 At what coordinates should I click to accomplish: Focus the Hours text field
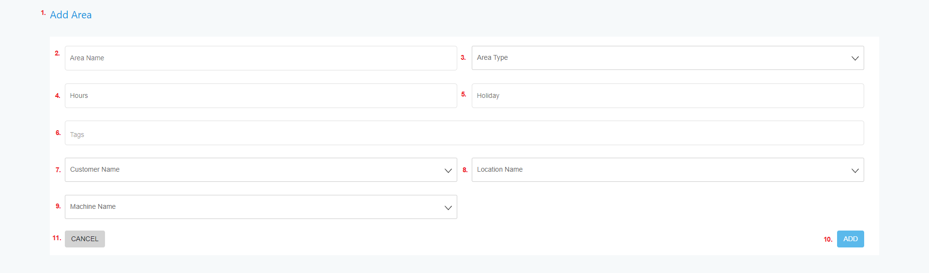pyautogui.click(x=261, y=96)
